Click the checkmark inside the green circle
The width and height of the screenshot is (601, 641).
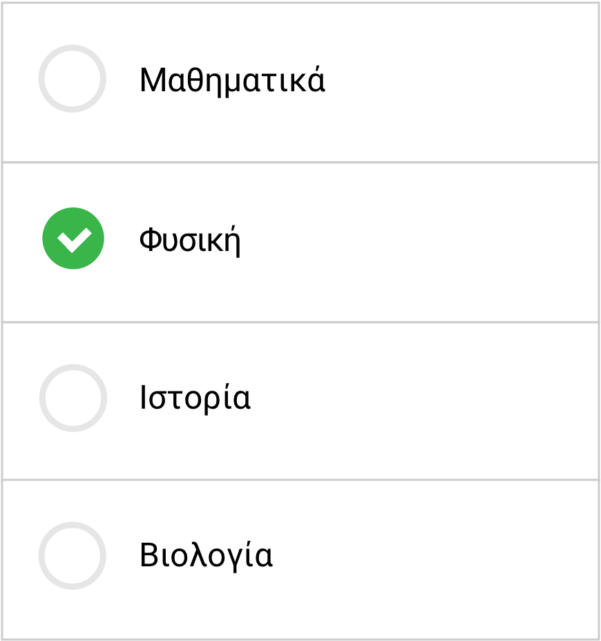[73, 238]
